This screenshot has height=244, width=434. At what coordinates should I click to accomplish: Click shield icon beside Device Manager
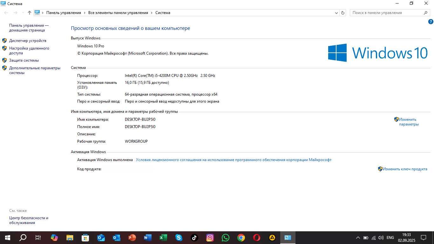4,41
